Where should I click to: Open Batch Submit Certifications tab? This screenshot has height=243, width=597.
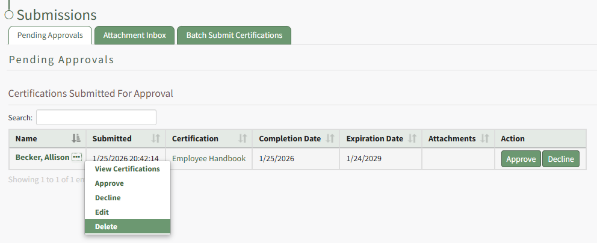pyautogui.click(x=234, y=35)
